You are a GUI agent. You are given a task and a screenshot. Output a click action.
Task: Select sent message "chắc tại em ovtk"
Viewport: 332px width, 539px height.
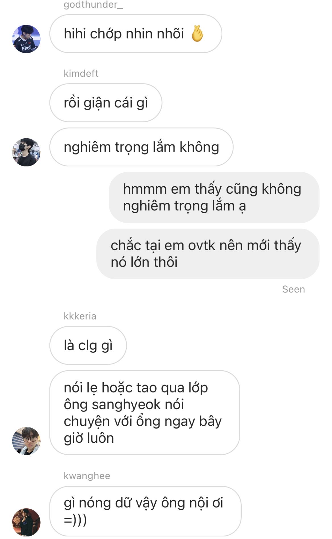[208, 254]
